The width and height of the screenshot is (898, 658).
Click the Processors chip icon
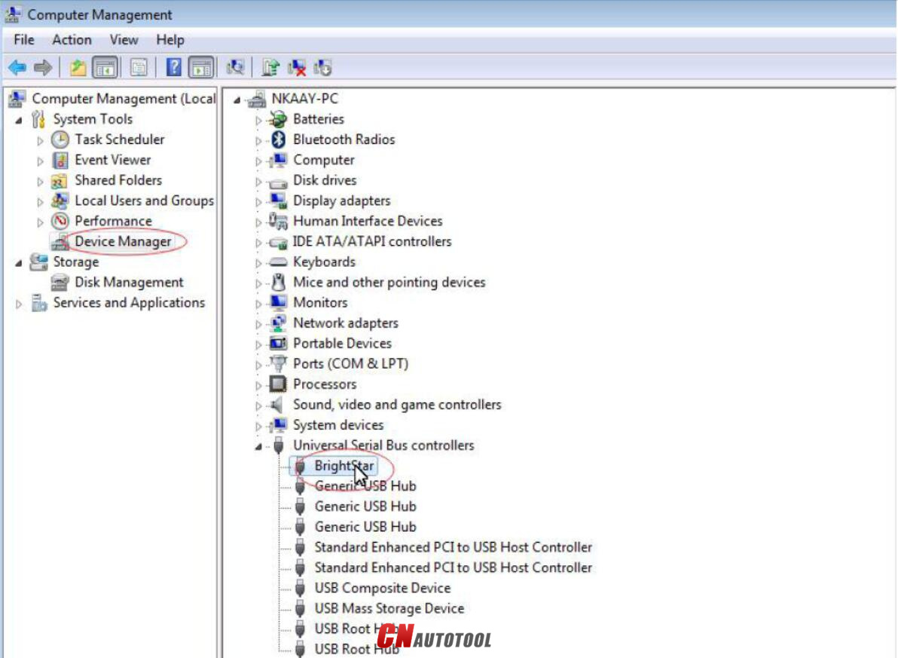click(x=278, y=384)
